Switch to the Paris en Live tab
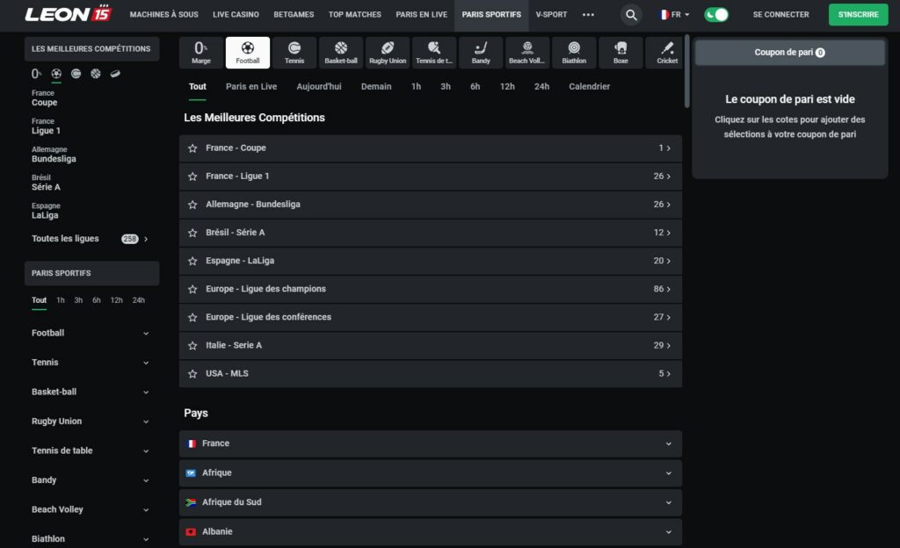This screenshot has width=900, height=548. [x=251, y=86]
